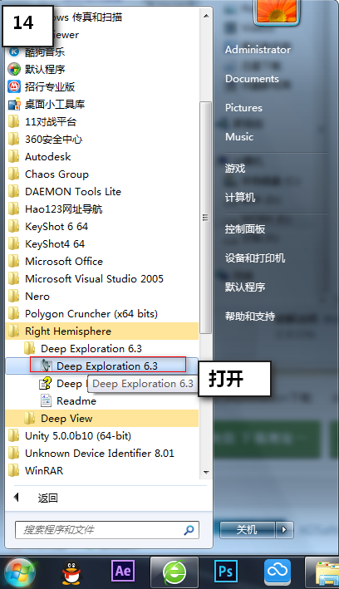
Task: Open Administrator personal folder
Action: coord(258,50)
